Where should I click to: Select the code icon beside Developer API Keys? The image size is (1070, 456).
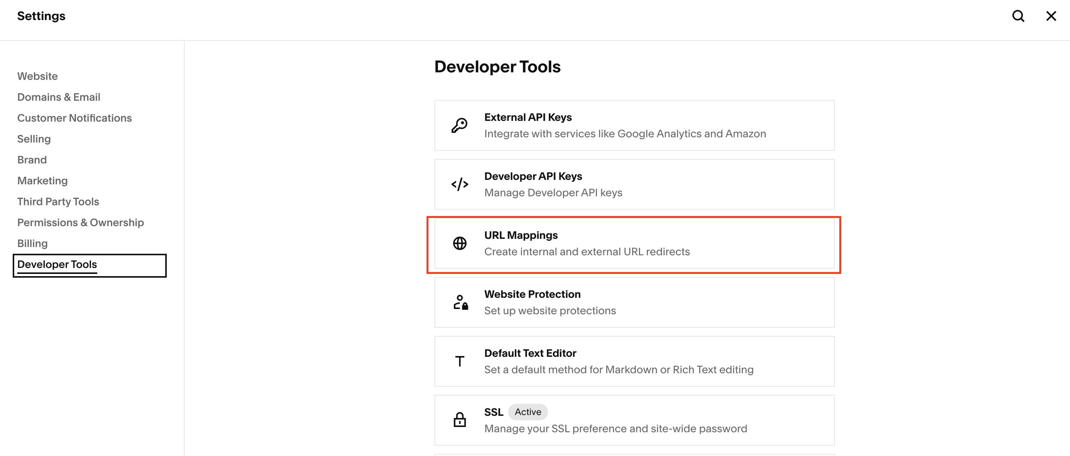pos(459,184)
